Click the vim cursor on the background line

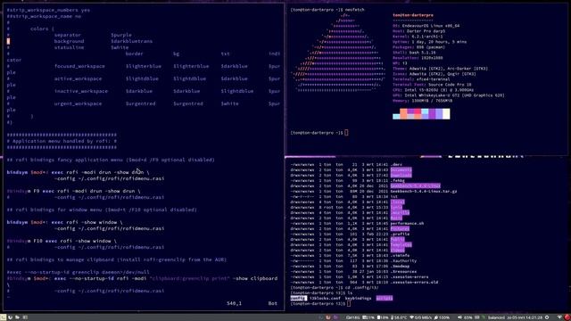click(x=8, y=41)
